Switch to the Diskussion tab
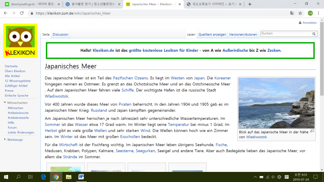Screen dimensions: 324x182 [x=60, y=34]
